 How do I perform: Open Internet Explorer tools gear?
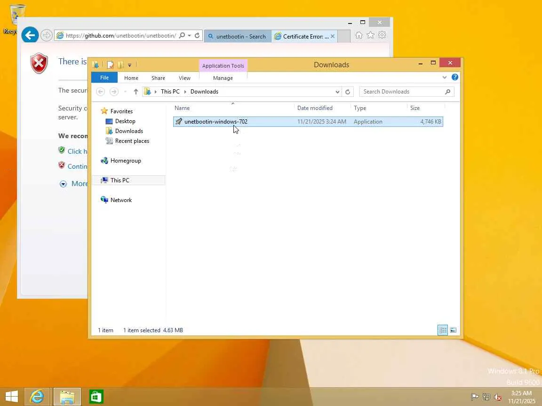point(382,35)
